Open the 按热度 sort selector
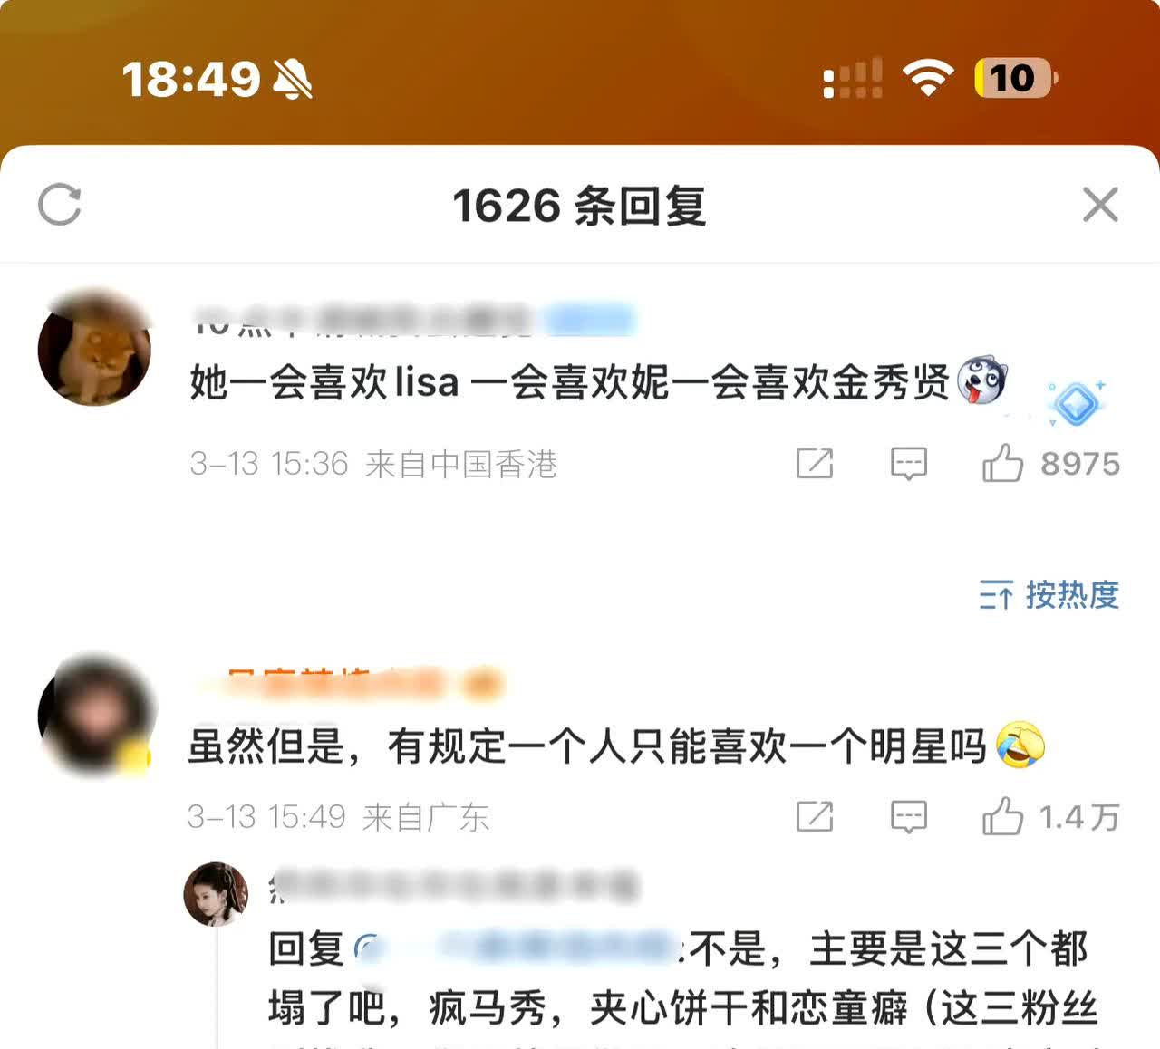Viewport: 1160px width, 1049px height. 1049,595
